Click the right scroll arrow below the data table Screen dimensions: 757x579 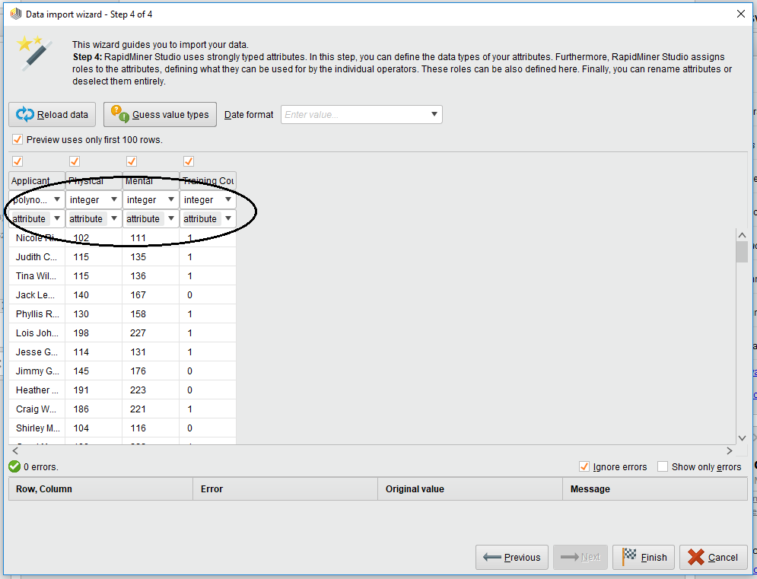coord(729,450)
